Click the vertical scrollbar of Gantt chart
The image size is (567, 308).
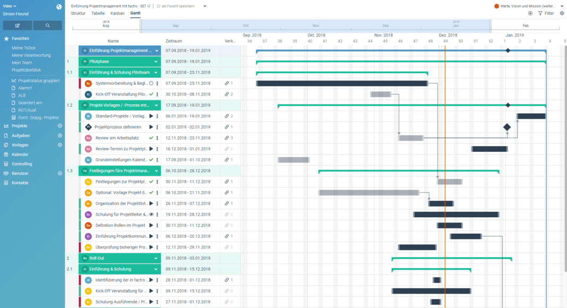click(565, 159)
